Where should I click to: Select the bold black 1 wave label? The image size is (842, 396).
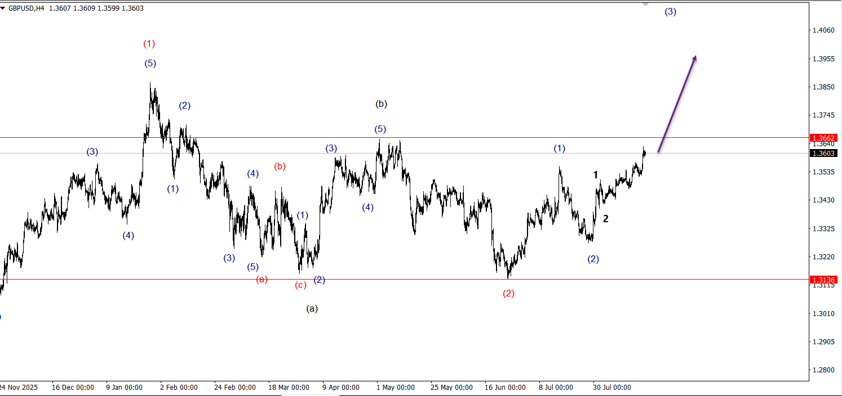[596, 175]
